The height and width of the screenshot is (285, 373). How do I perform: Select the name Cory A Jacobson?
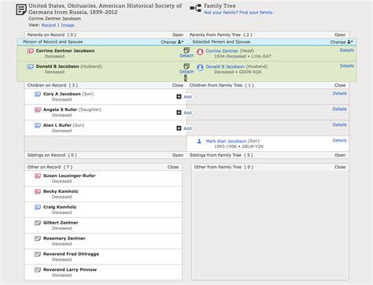62,94
